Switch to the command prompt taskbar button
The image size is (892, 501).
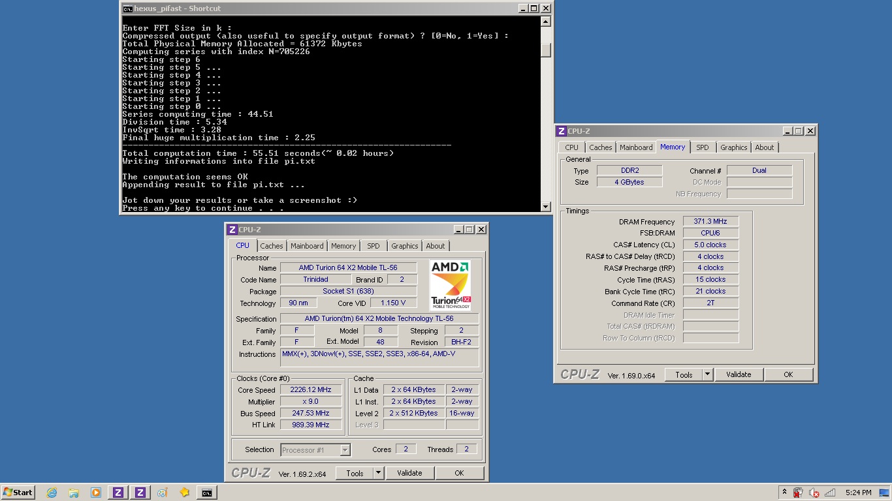coord(206,493)
